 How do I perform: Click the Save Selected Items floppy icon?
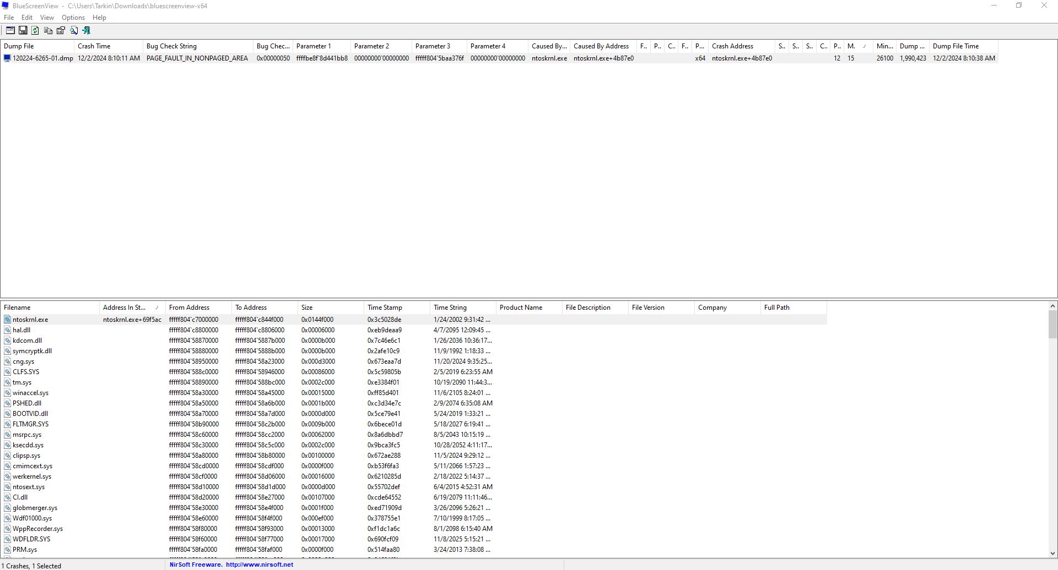click(23, 31)
